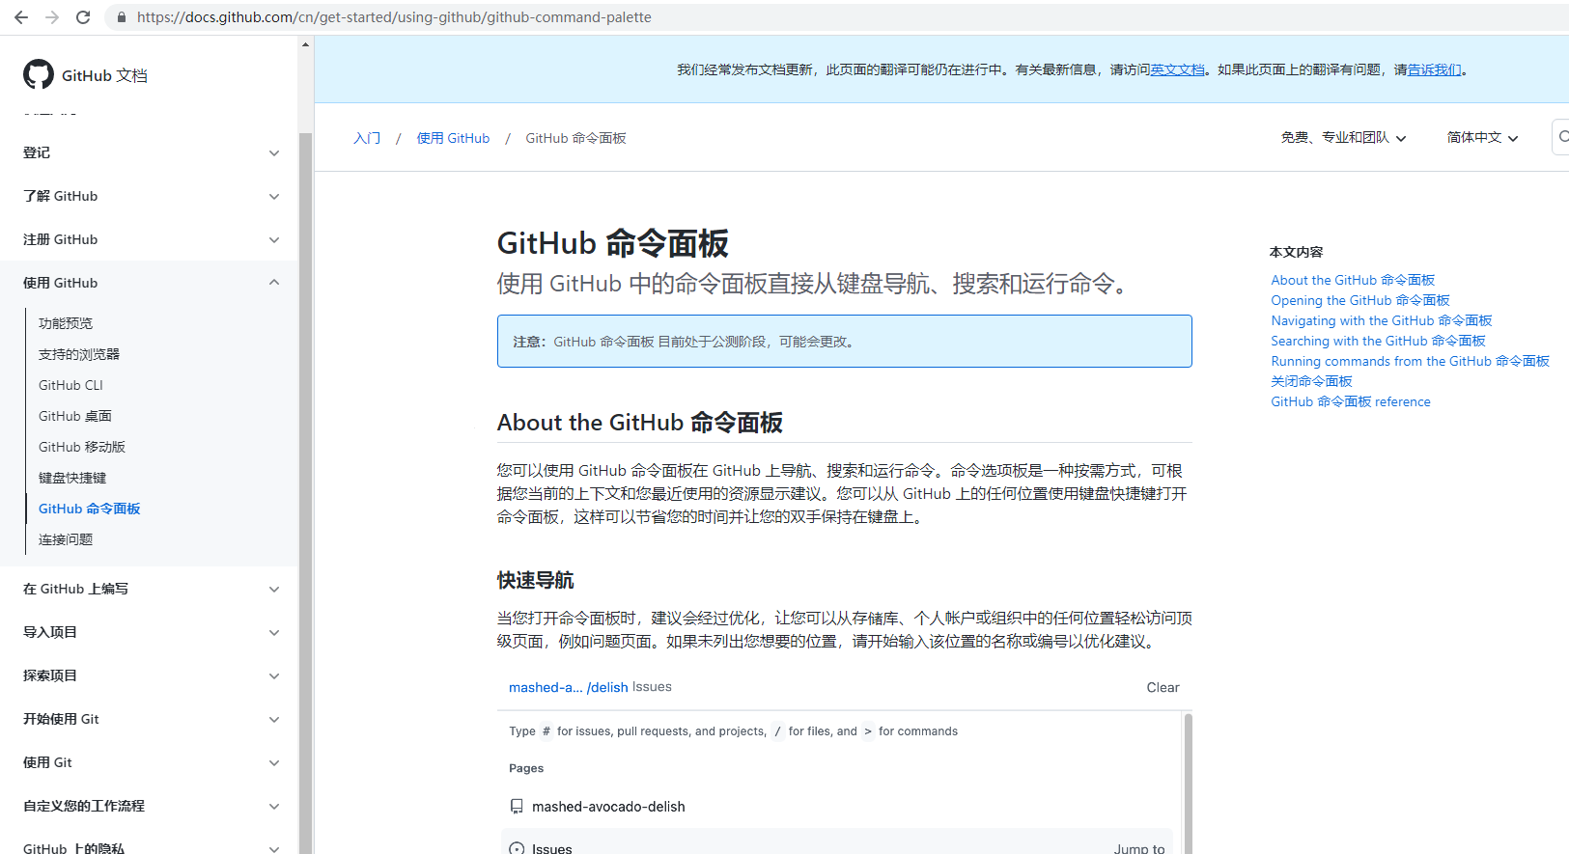Viewport: 1569px width, 854px height.
Task: Open the GitHub Octocat logo home
Action: (x=39, y=74)
